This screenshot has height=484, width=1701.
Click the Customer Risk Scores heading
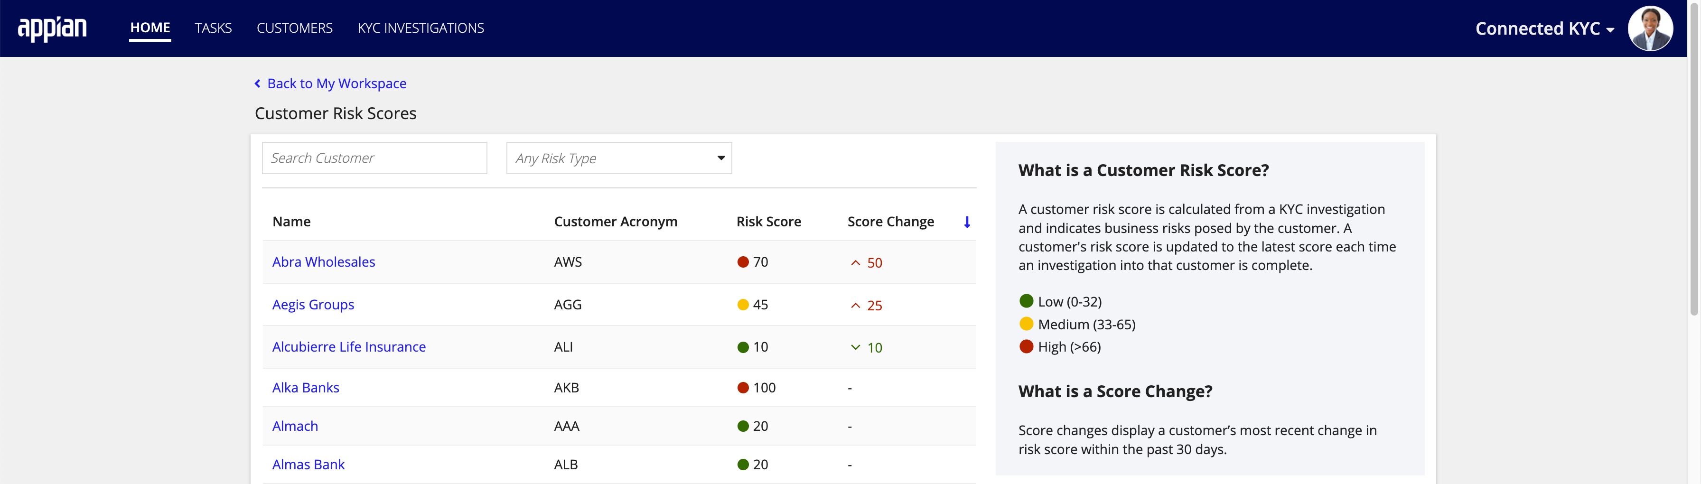(x=336, y=113)
